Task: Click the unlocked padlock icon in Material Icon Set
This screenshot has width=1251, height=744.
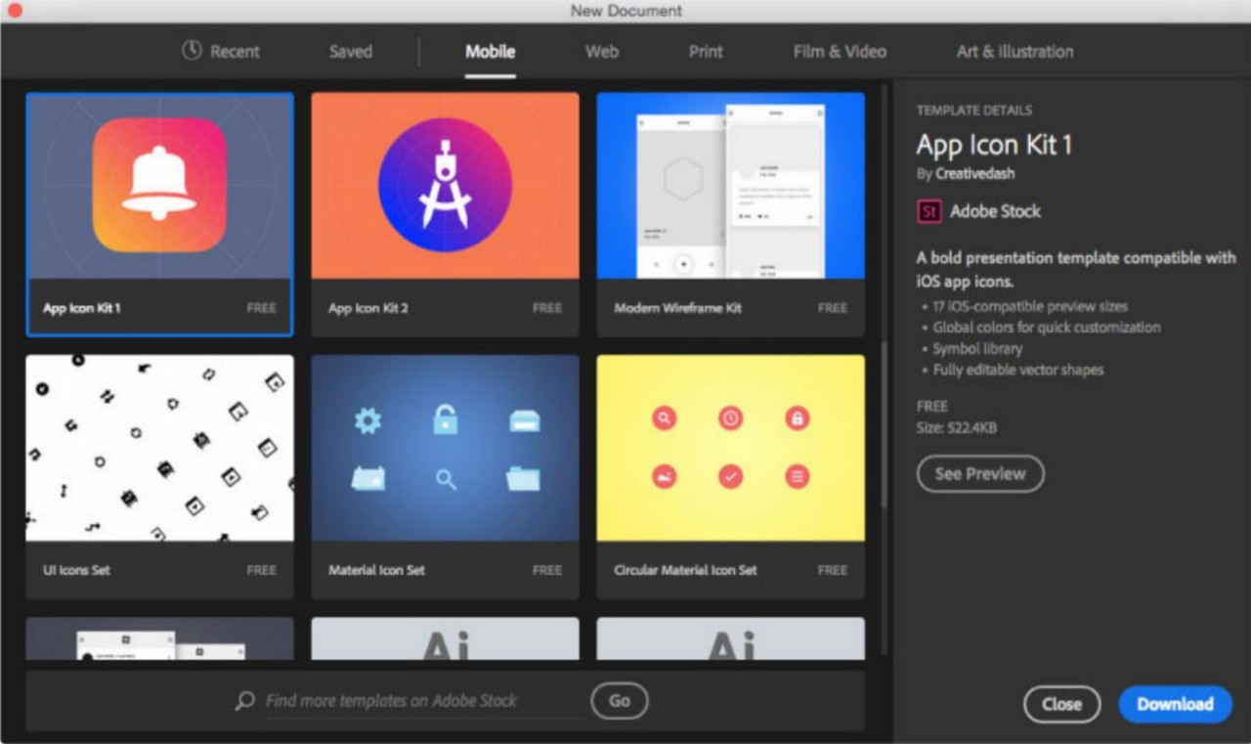Action: [x=445, y=419]
